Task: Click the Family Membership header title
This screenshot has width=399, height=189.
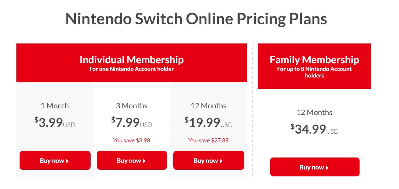Action: tap(314, 60)
